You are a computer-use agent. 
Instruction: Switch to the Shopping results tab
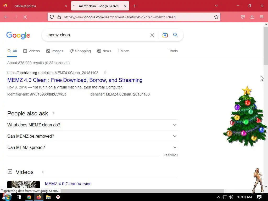(x=80, y=51)
